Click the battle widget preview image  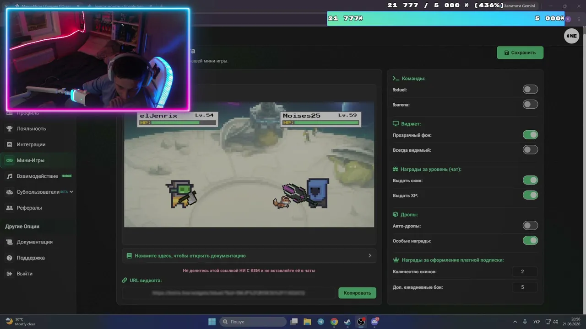(249, 164)
